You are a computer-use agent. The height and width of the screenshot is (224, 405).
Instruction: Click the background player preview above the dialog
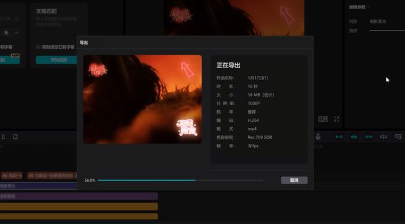coord(234,18)
